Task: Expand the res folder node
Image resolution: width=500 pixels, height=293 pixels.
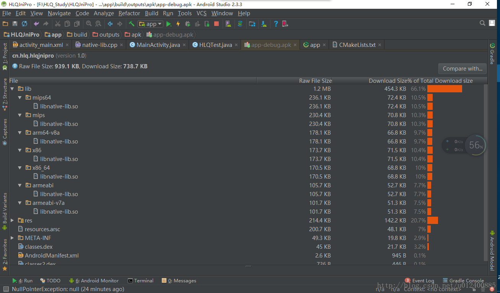Action: click(x=12, y=220)
